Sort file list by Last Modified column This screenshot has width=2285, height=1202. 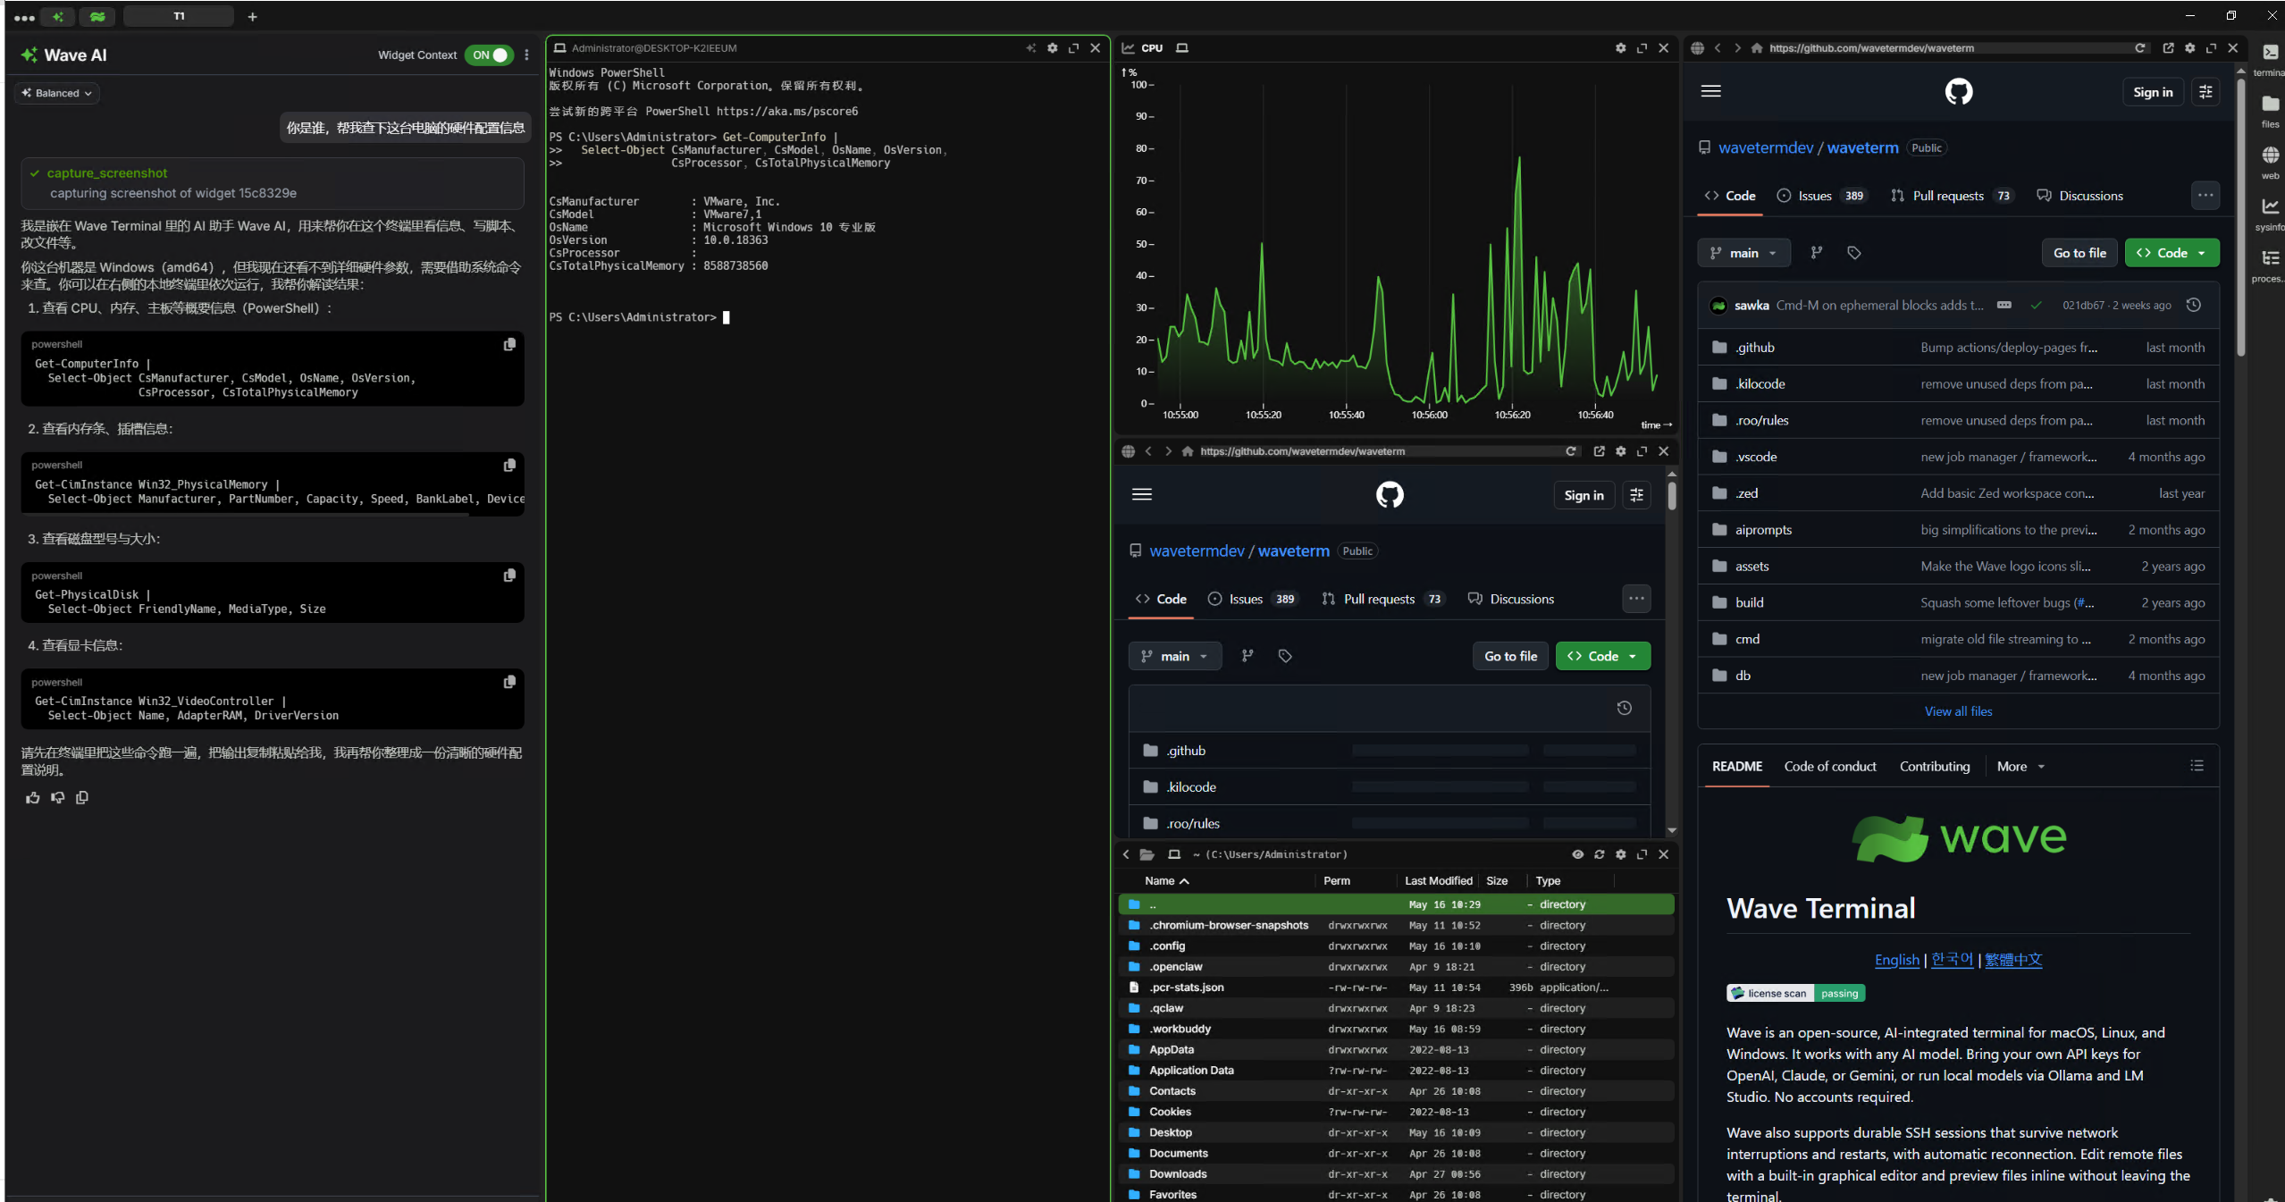(1438, 881)
